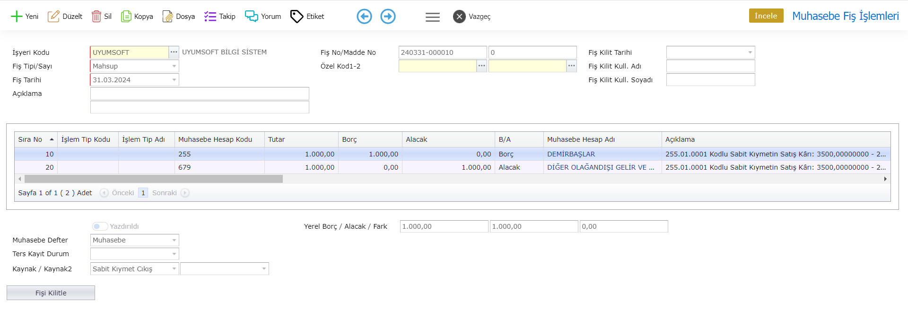The width and height of the screenshot is (908, 319).
Task: Click the first Açıklama text field
Action: point(200,94)
